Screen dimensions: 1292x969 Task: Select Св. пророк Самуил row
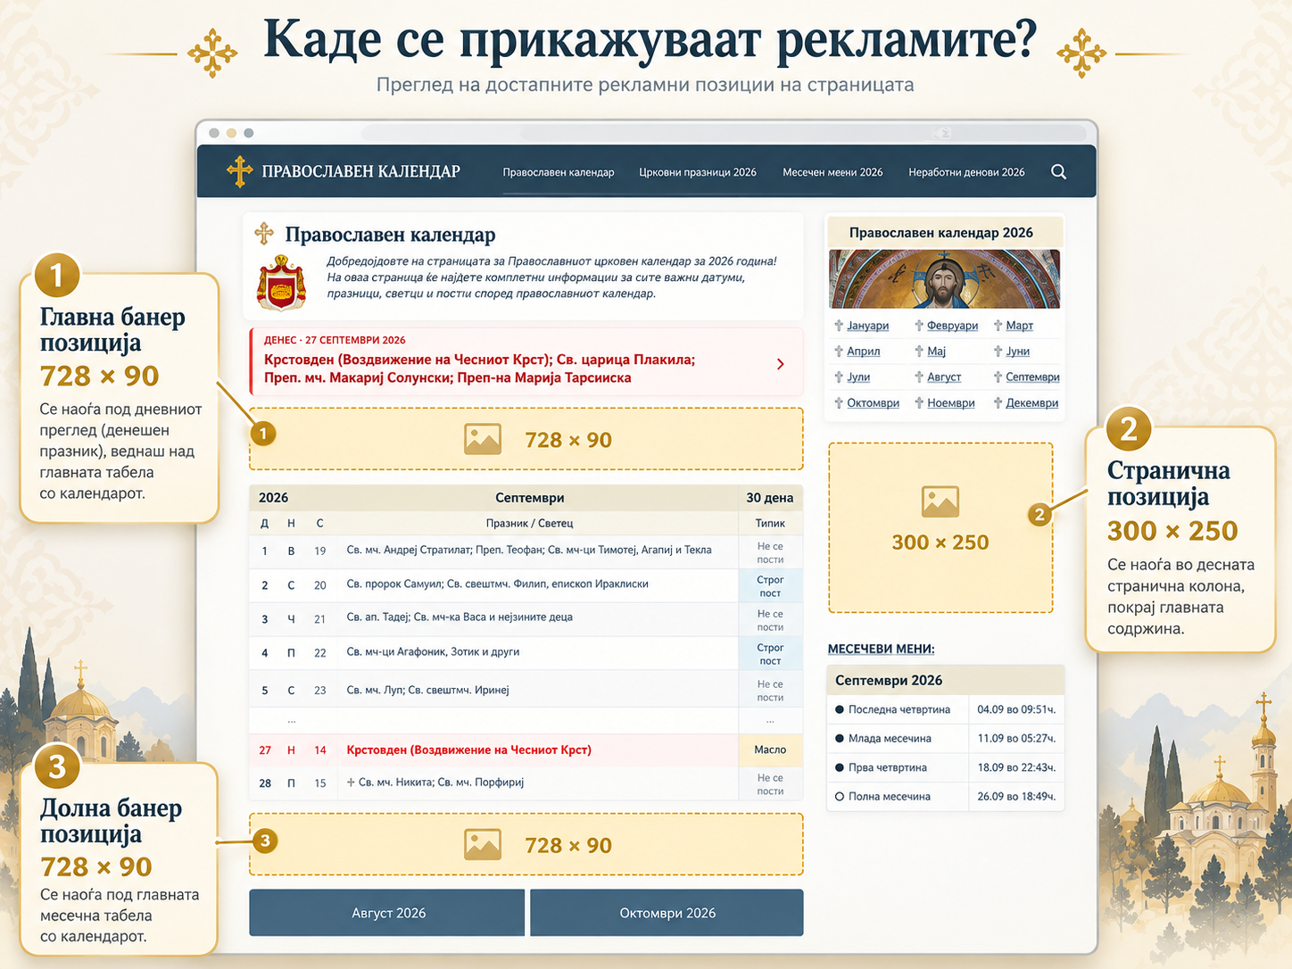[526, 585]
